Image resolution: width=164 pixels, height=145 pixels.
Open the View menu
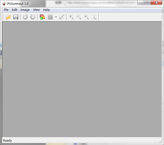(x=36, y=10)
